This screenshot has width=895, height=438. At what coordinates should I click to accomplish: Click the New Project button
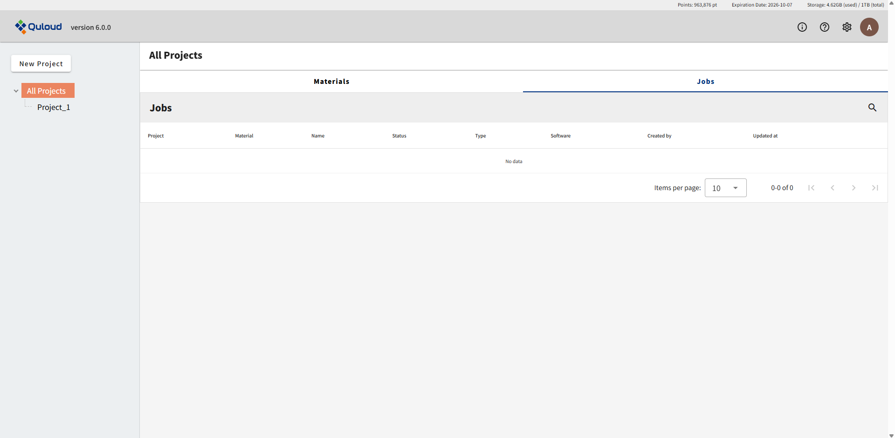point(41,63)
